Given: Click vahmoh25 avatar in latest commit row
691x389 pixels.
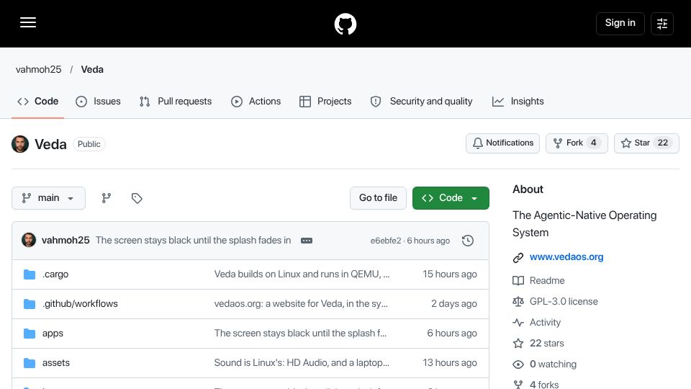Looking at the screenshot, I should [x=29, y=241].
